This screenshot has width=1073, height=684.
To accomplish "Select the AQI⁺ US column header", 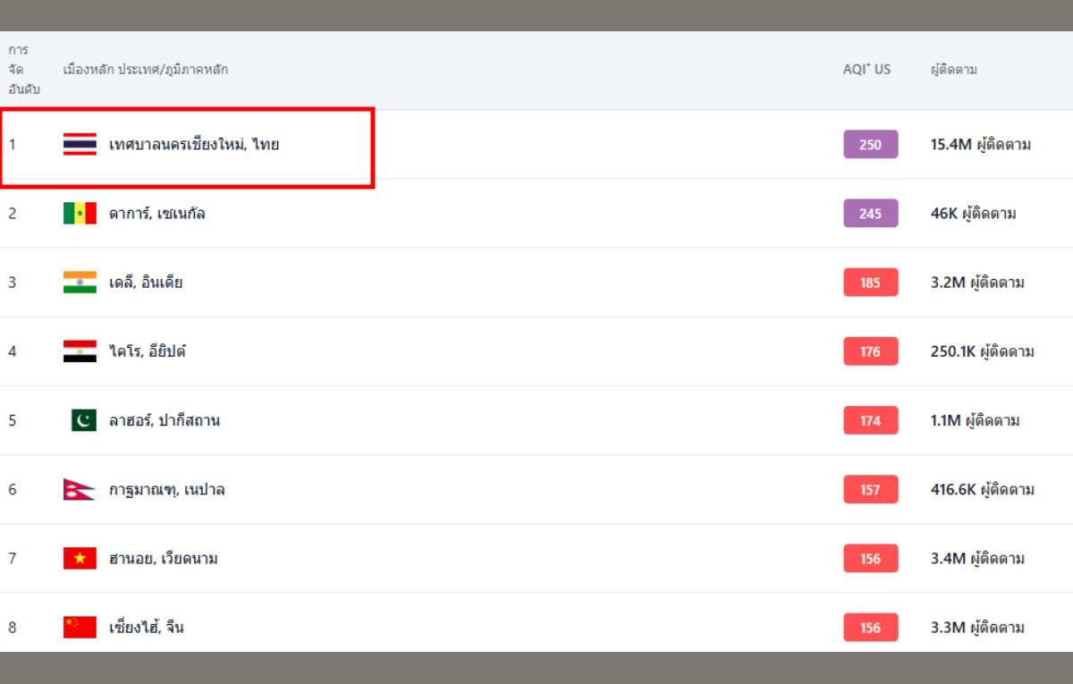I will point(866,70).
